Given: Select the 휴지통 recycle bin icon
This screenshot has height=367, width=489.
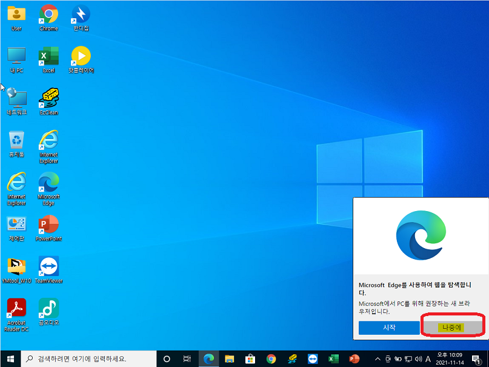Looking at the screenshot, I should (16, 144).
